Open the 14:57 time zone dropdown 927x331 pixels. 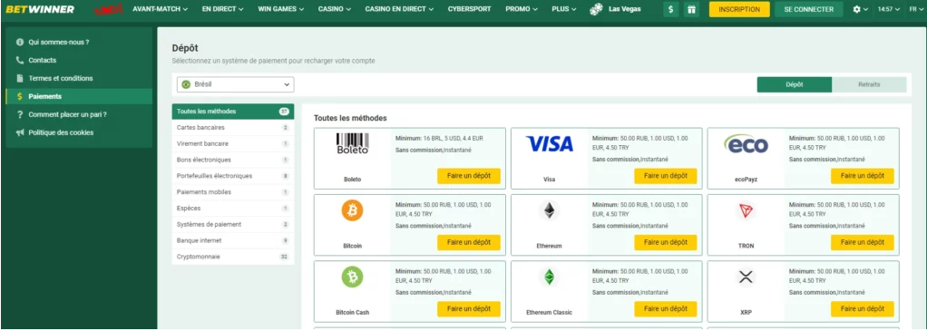(889, 9)
